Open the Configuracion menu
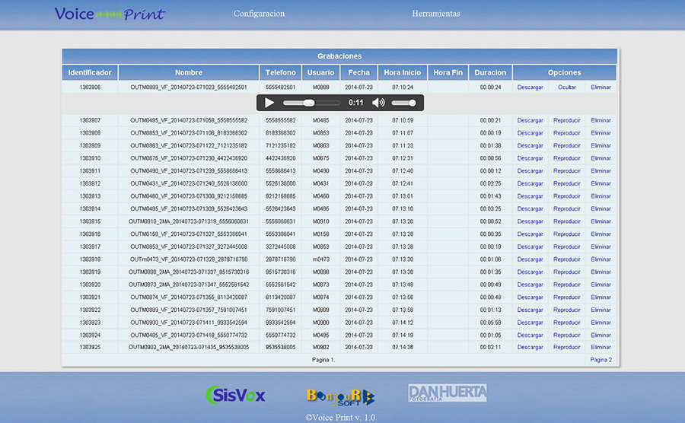The width and height of the screenshot is (685, 423). [259, 14]
